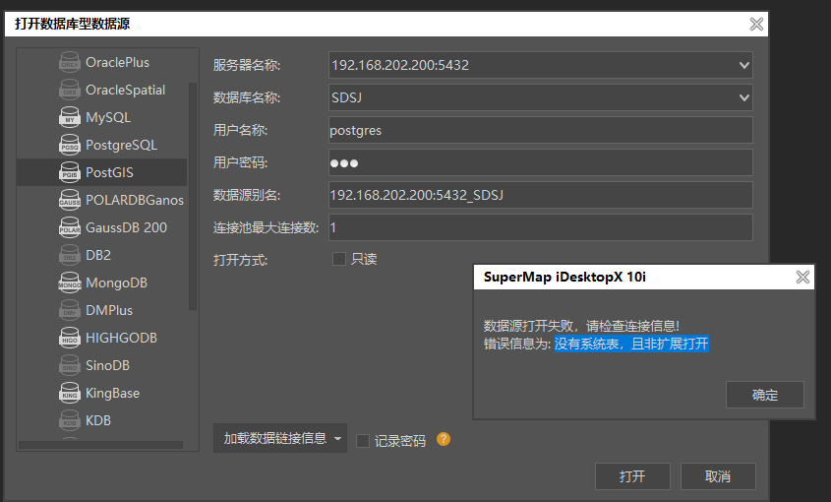Click the PostgreSQL database icon

(70, 145)
